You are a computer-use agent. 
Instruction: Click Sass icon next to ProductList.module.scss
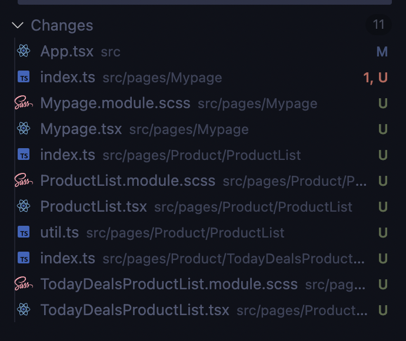click(x=24, y=180)
